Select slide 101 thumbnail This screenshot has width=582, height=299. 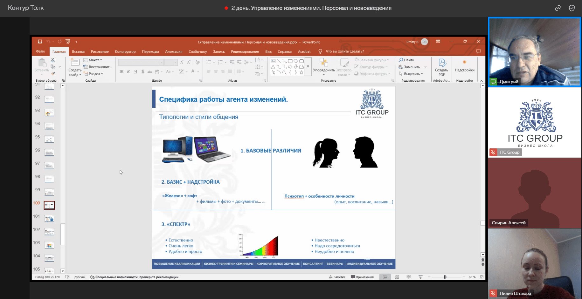tap(49, 218)
